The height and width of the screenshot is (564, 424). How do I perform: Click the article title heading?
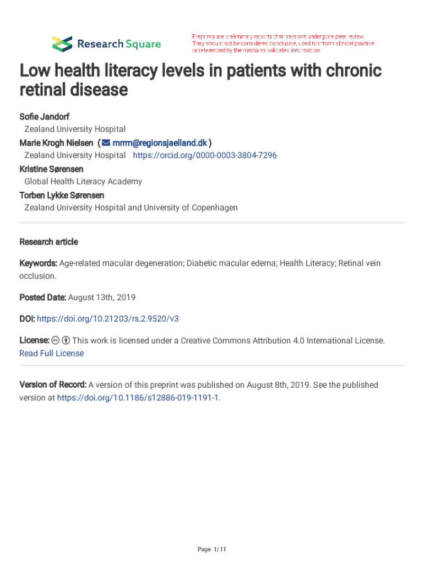(200, 79)
